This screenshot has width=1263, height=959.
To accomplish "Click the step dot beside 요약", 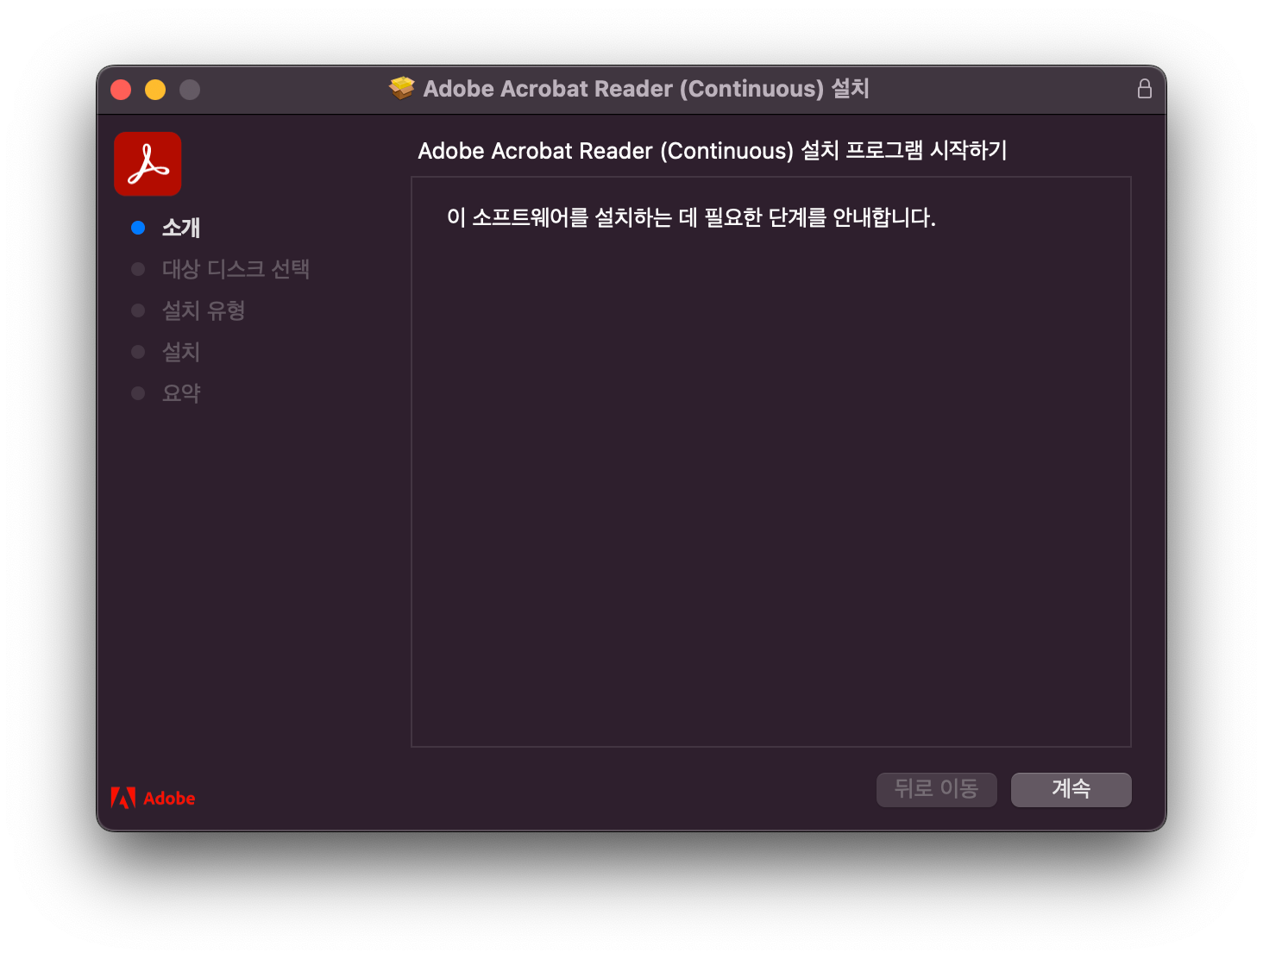I will (x=138, y=392).
